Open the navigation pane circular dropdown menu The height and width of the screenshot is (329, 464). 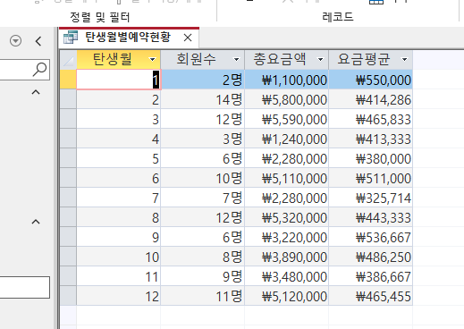pos(15,41)
